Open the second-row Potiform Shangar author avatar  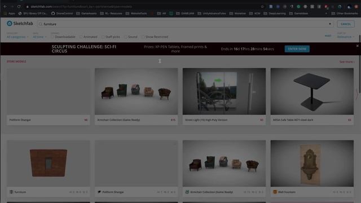click(99, 192)
